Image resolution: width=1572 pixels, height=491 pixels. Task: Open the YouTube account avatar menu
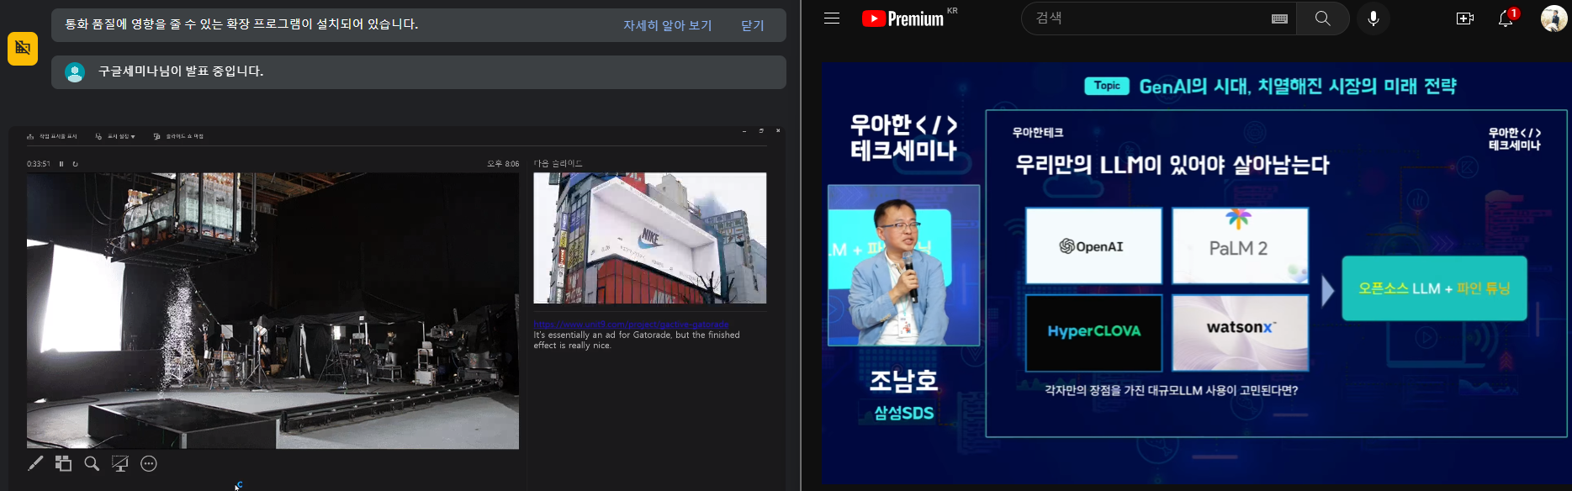(x=1553, y=18)
